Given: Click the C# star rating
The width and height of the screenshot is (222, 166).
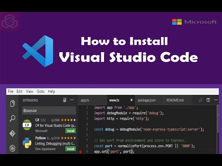Looking at the screenshot, I should (x=68, y=120).
